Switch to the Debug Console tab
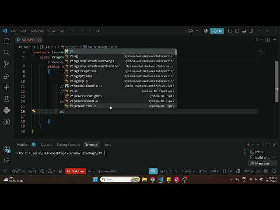 pyautogui.click(x=69, y=145)
